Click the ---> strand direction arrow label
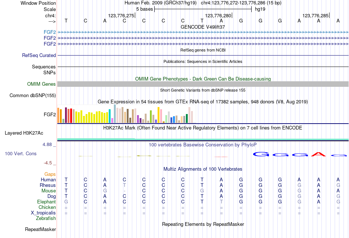The image size is (349, 238). coord(52,21)
